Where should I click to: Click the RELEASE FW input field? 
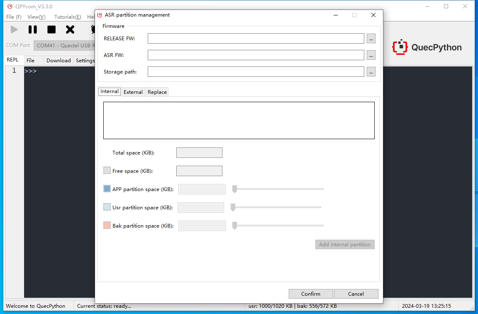point(256,39)
